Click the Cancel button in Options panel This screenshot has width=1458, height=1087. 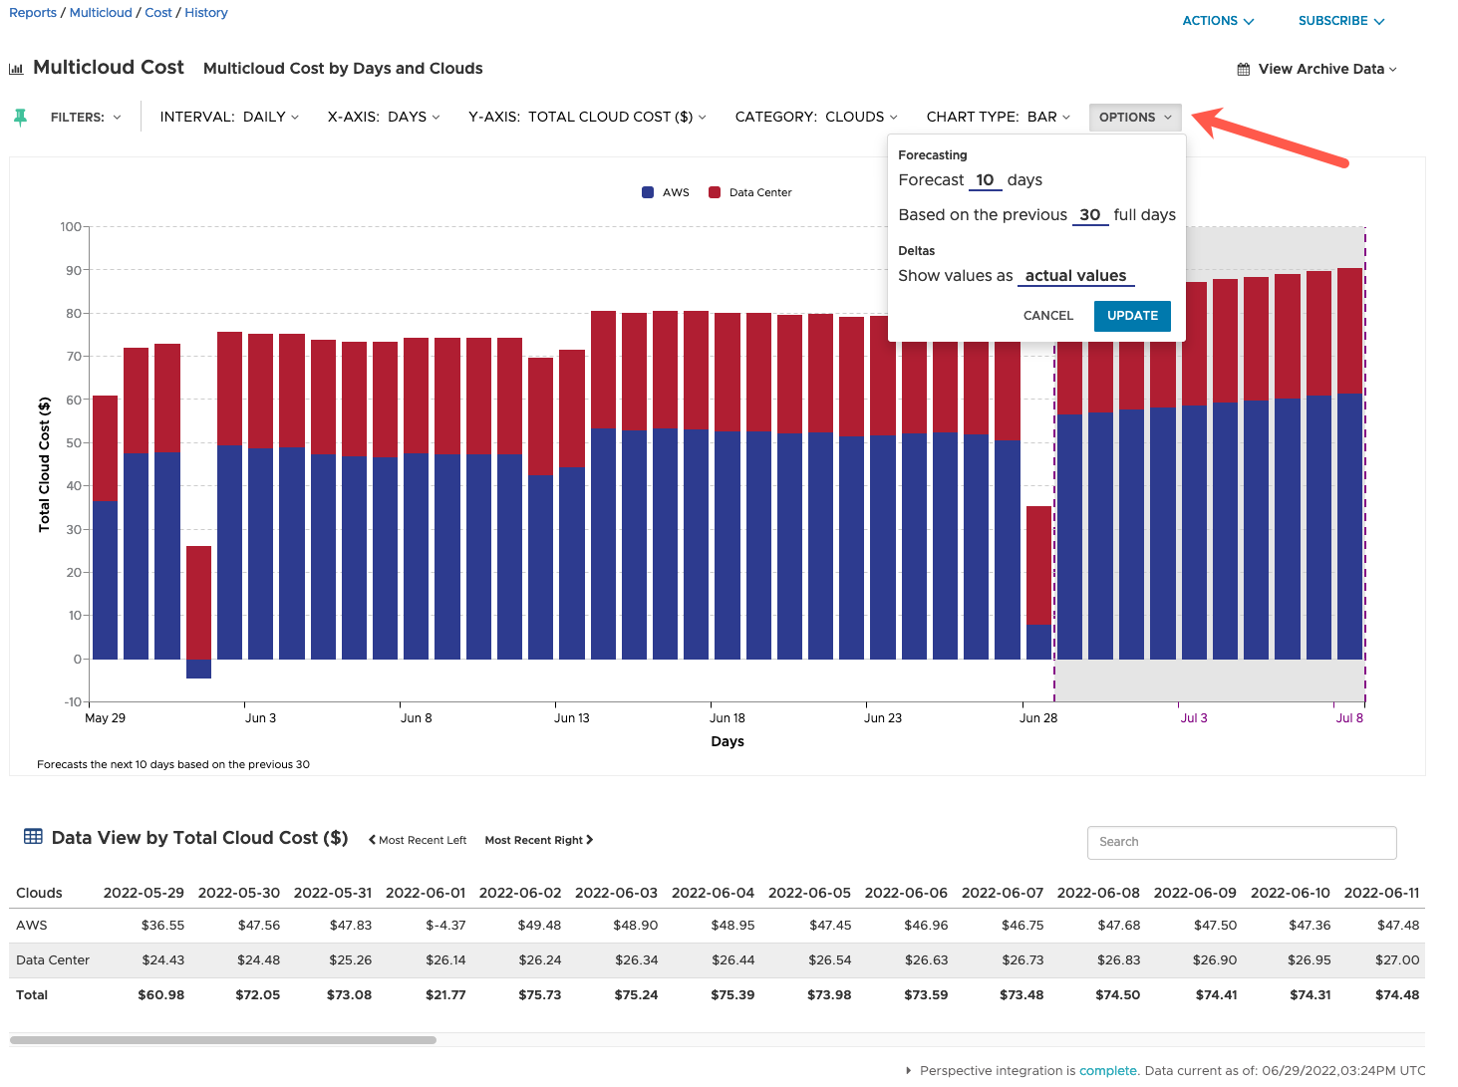[x=1048, y=316]
